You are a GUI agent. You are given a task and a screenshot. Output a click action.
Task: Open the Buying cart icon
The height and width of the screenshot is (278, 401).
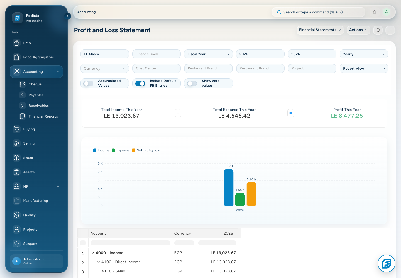pyautogui.click(x=17, y=129)
